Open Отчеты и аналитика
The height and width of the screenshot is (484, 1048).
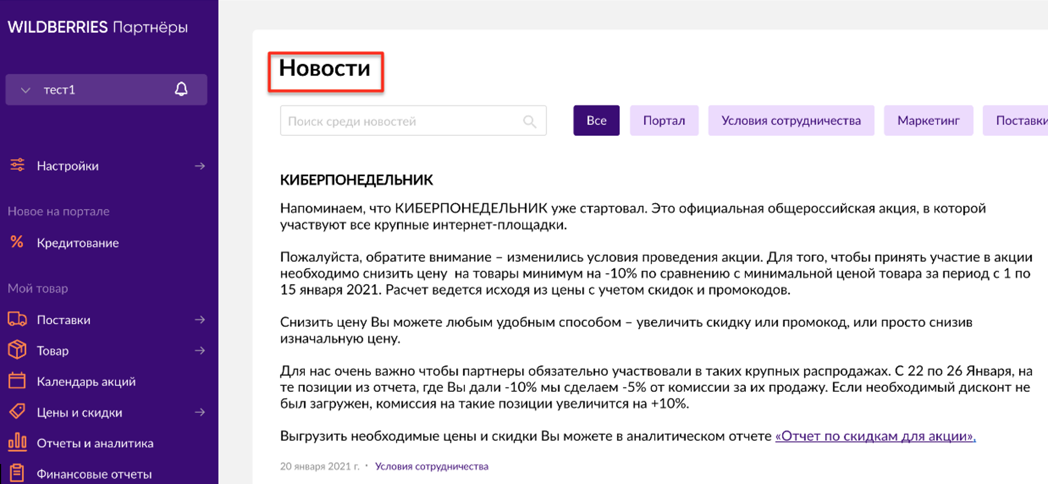(95, 443)
